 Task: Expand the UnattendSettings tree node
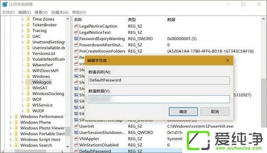[x=22, y=42]
